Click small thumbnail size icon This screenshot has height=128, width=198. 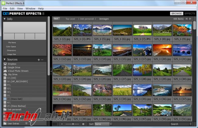click(62, 124)
